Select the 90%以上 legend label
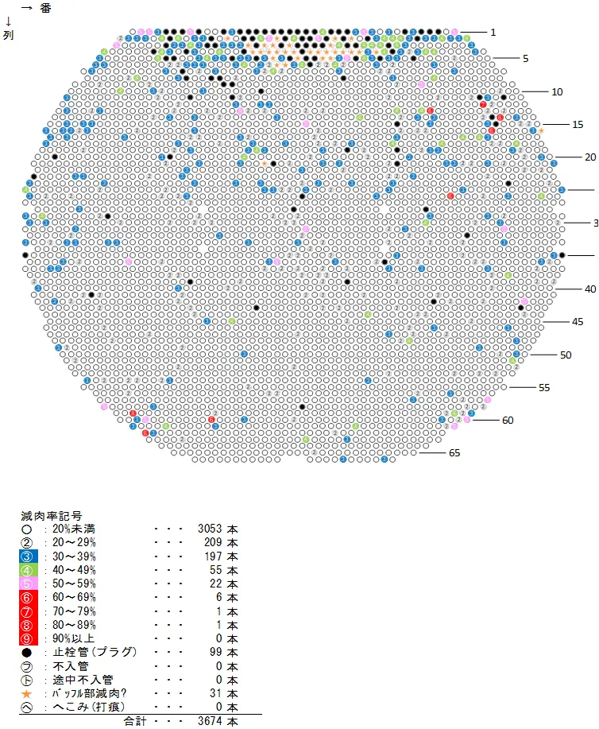The height and width of the screenshot is (729, 599). [73, 638]
